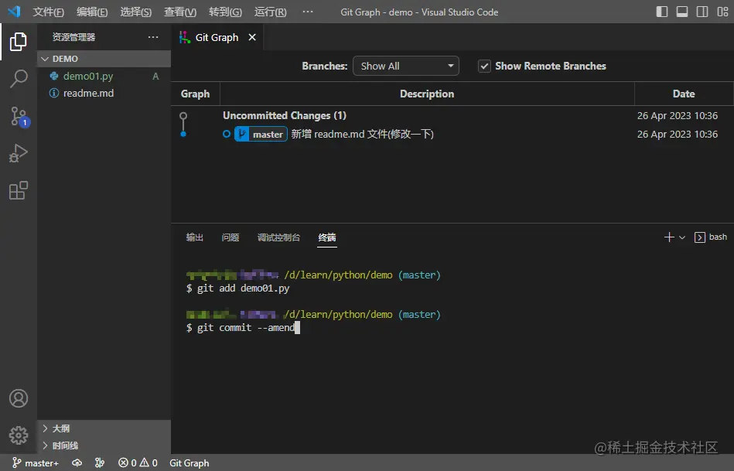Open the 文件(F) menu

tap(49, 12)
